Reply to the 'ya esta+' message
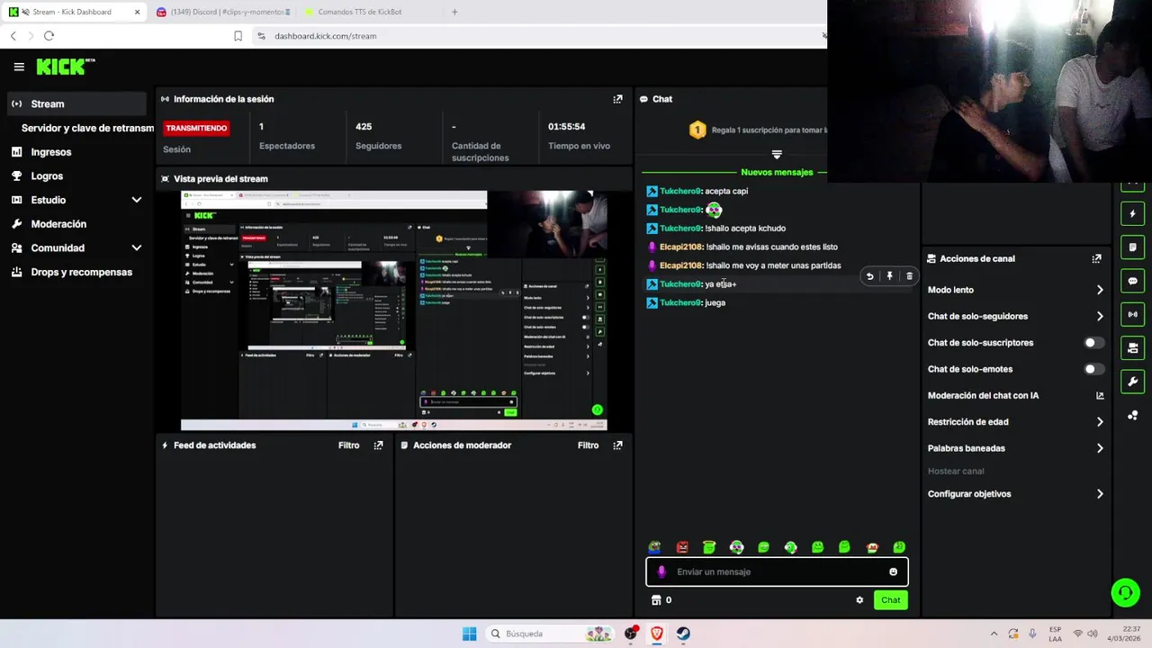The image size is (1152, 648). 869,276
